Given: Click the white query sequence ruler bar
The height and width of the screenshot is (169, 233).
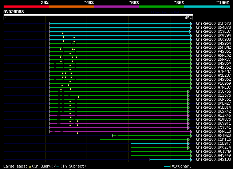Looking at the screenshot, I should 98,15.
